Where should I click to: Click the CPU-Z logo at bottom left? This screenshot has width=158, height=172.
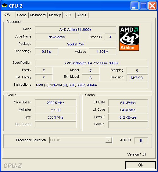[13, 166]
